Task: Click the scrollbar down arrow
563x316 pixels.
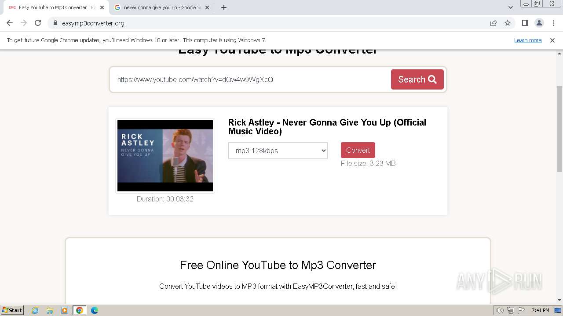Action: [x=559, y=300]
